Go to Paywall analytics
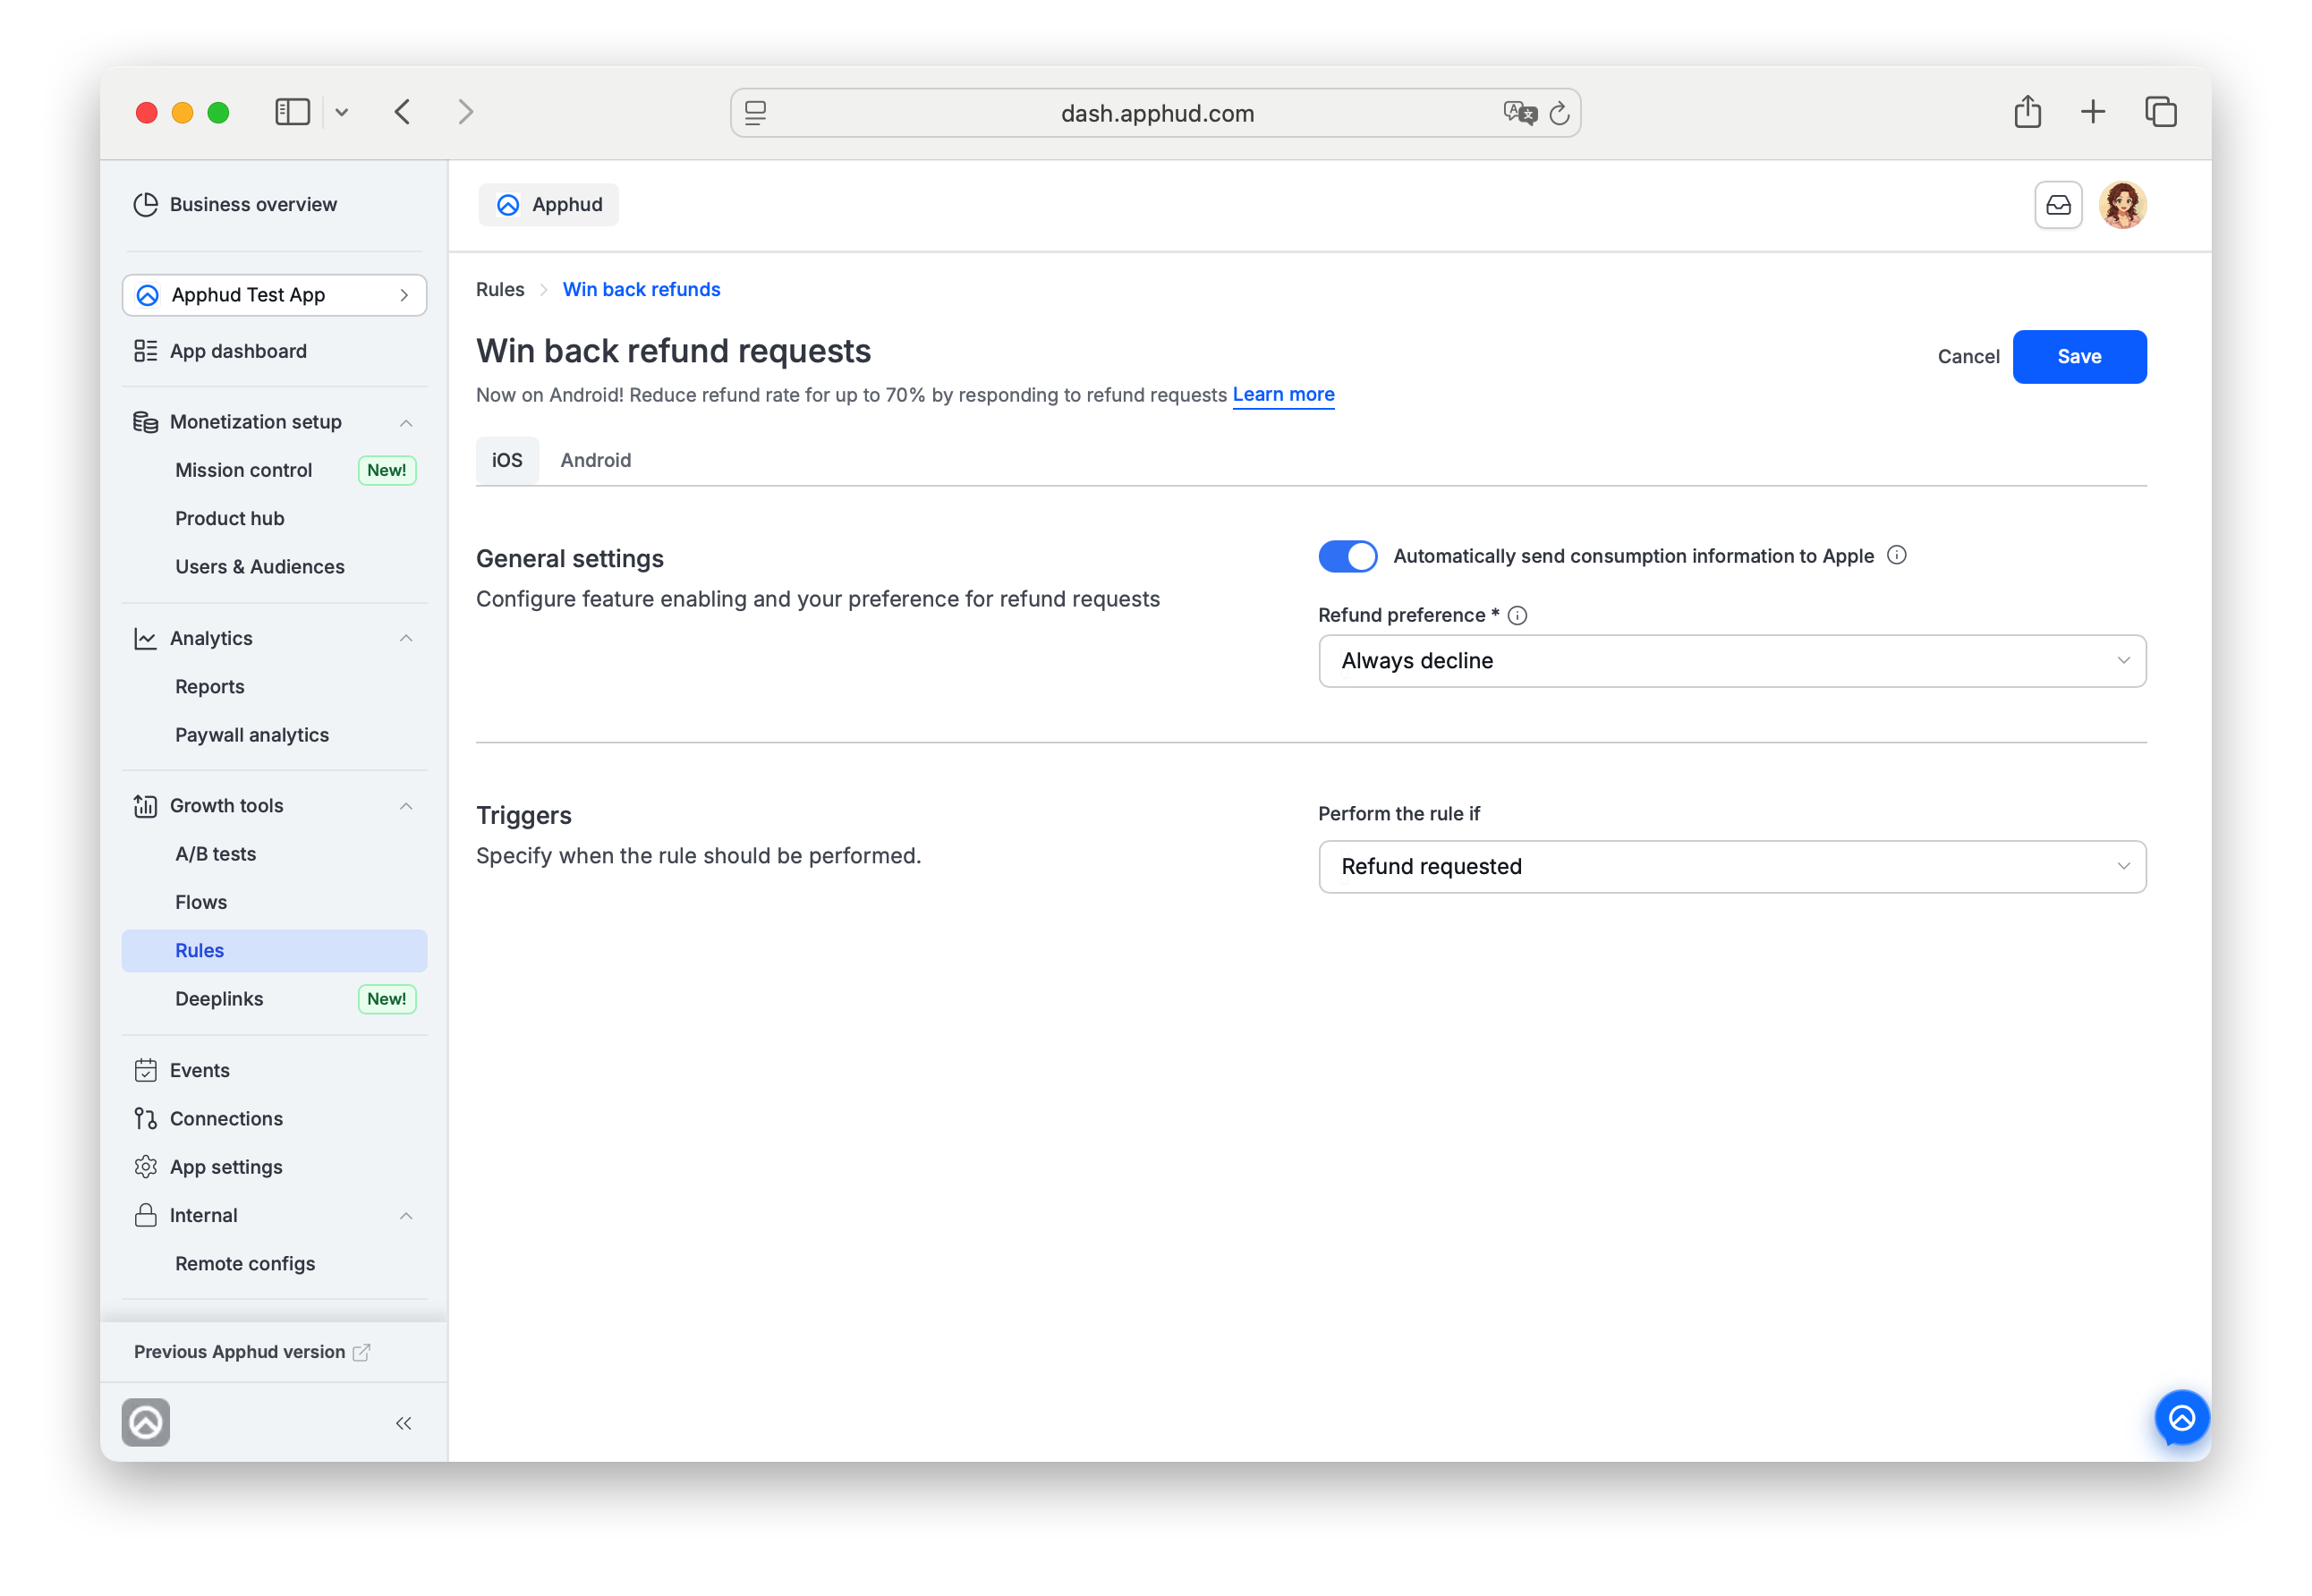Image resolution: width=2312 pixels, height=1596 pixels. (x=251, y=735)
